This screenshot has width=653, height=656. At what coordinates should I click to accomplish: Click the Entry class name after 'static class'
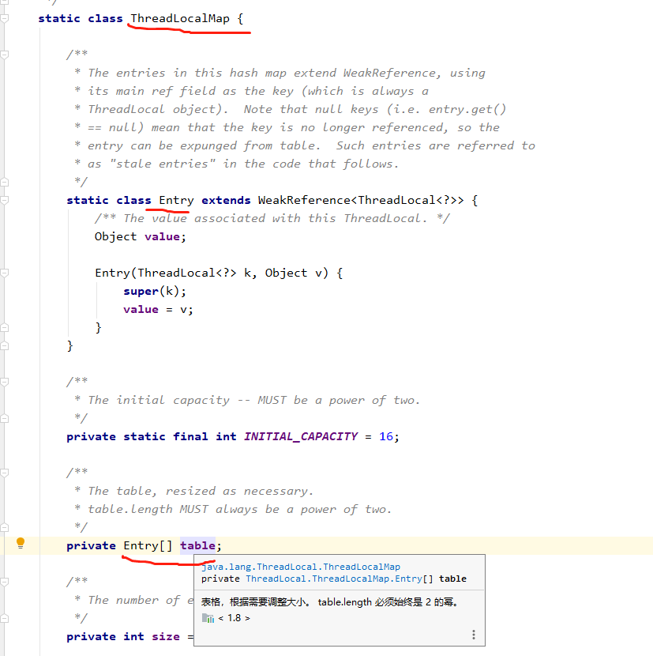click(176, 201)
